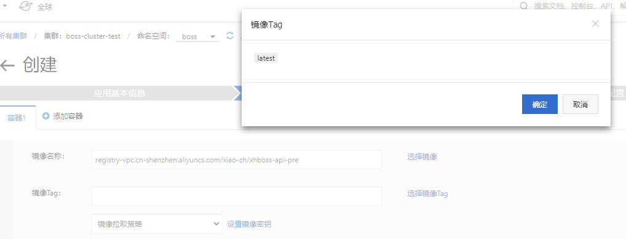
Task: Confirm the image tag with 确定
Action: coord(539,104)
